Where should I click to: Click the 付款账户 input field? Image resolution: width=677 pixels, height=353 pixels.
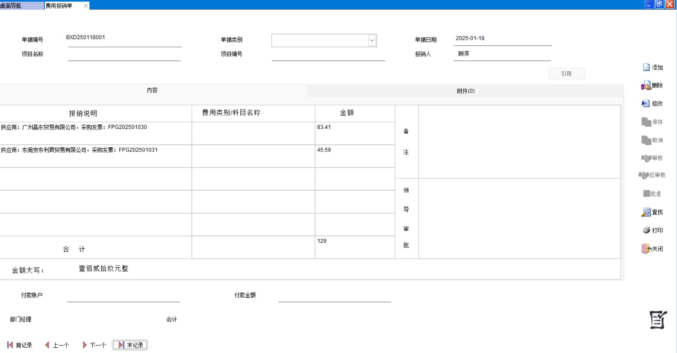123,296
